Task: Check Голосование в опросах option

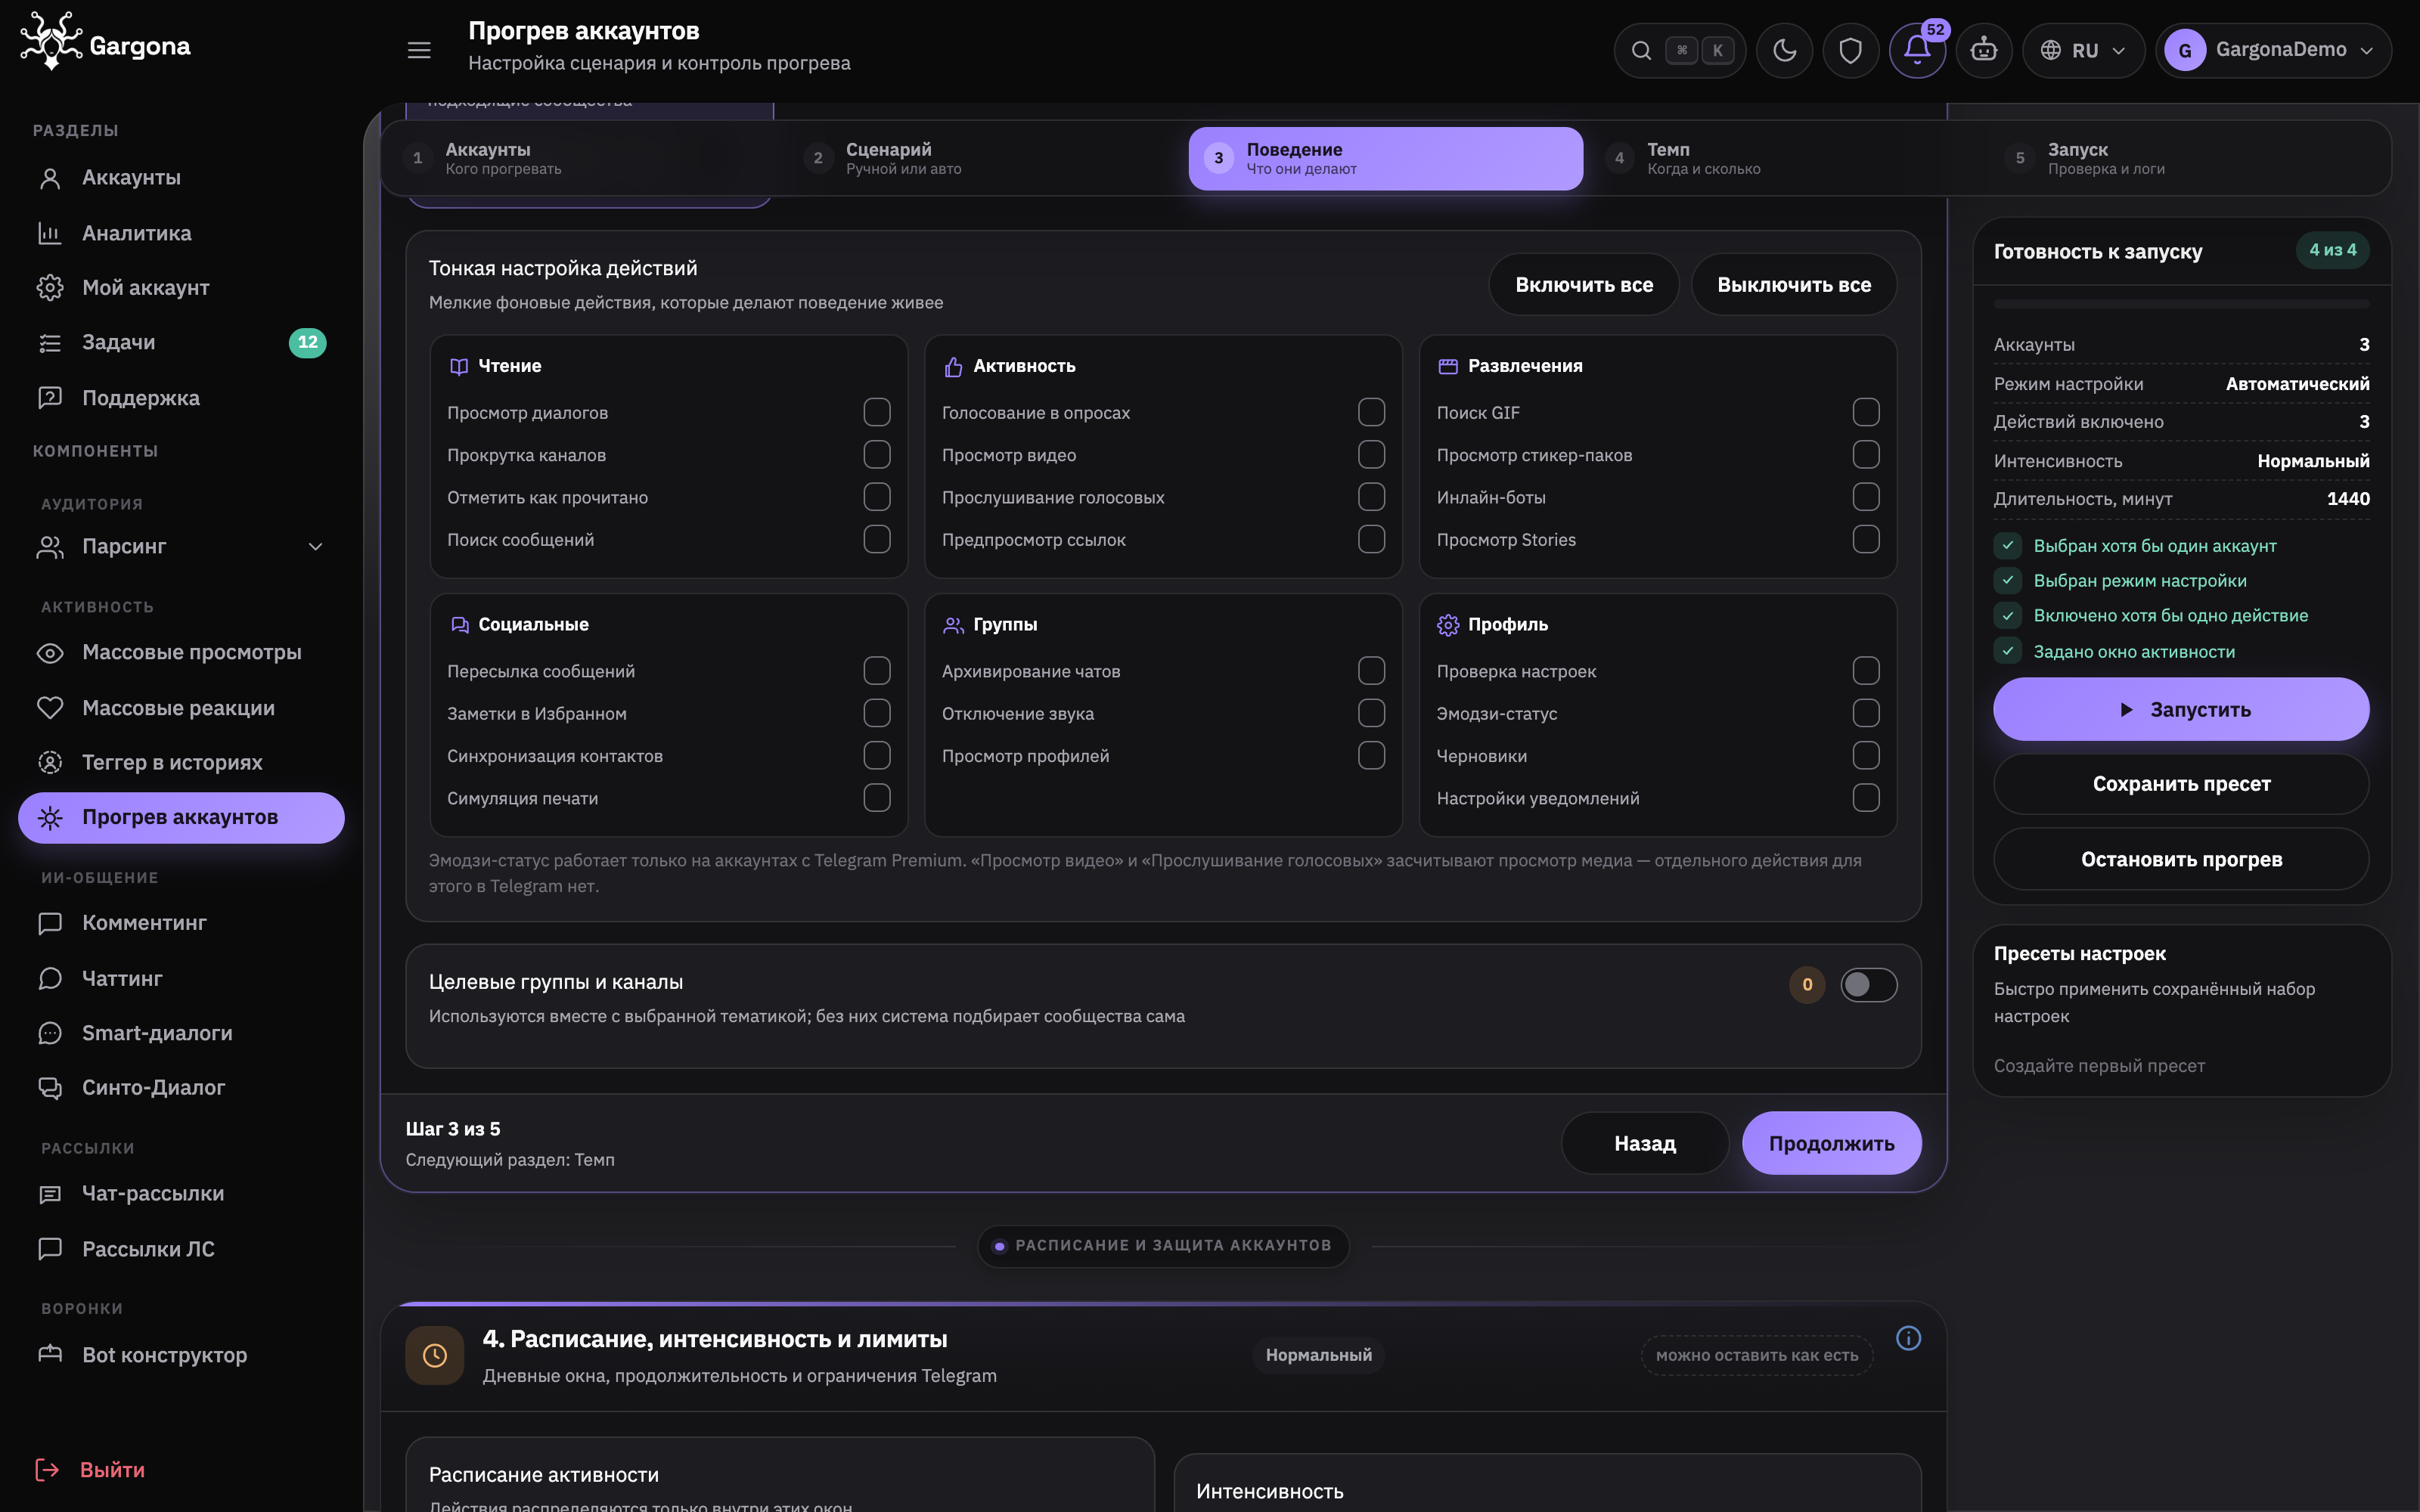Action: coord(1371,412)
